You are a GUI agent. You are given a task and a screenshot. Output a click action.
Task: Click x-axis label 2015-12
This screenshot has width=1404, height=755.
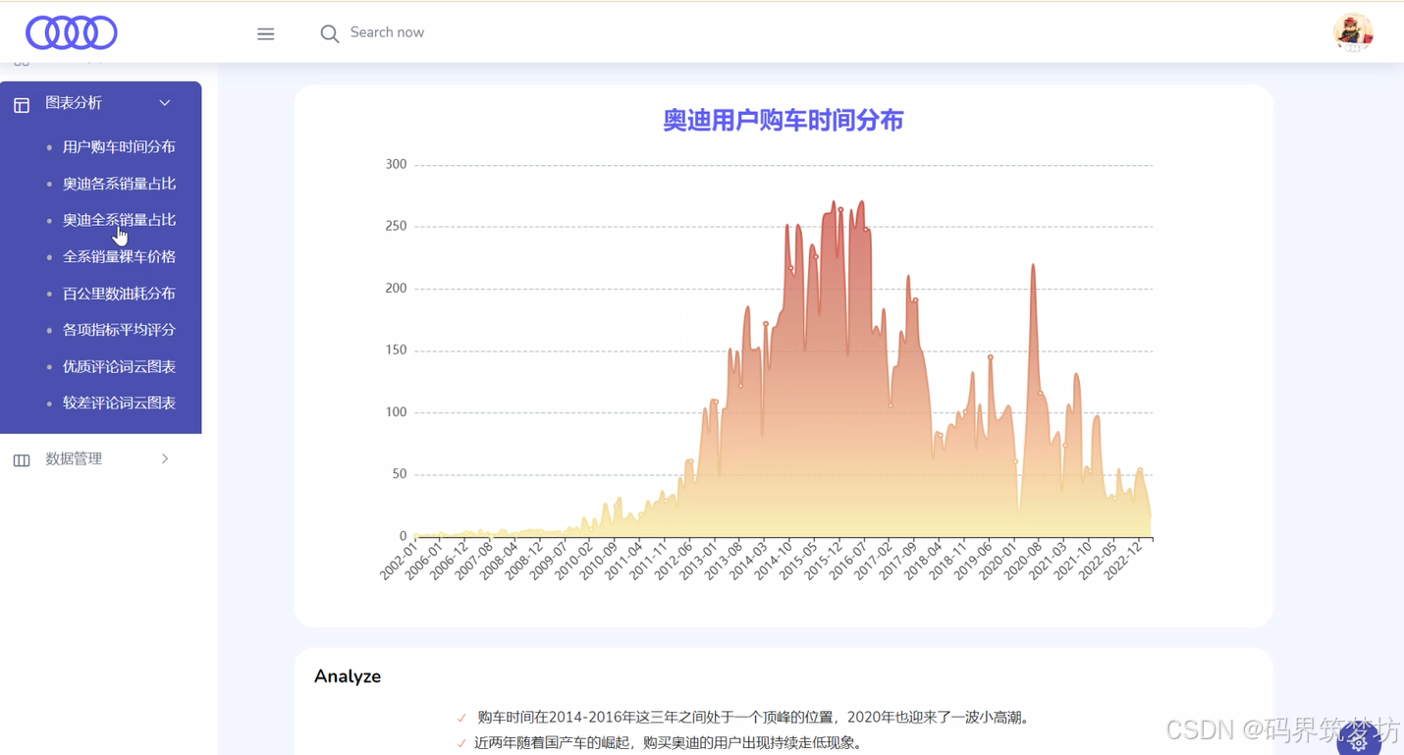tap(822, 560)
